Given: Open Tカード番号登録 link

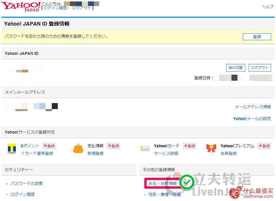Looking at the screenshot, I should (x=37, y=153).
